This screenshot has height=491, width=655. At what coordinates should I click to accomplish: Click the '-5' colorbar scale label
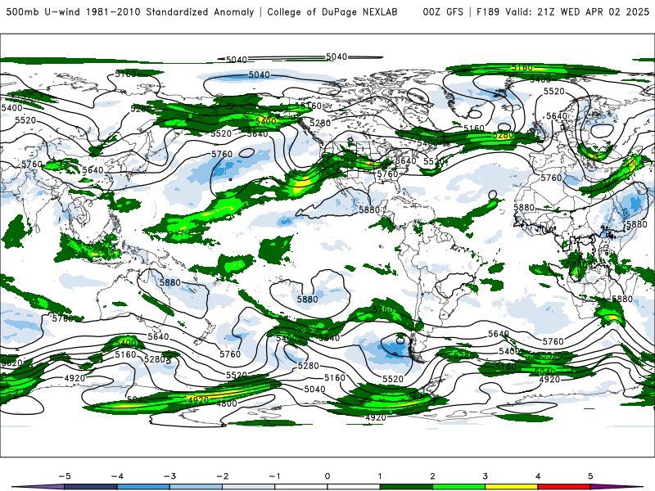65,476
